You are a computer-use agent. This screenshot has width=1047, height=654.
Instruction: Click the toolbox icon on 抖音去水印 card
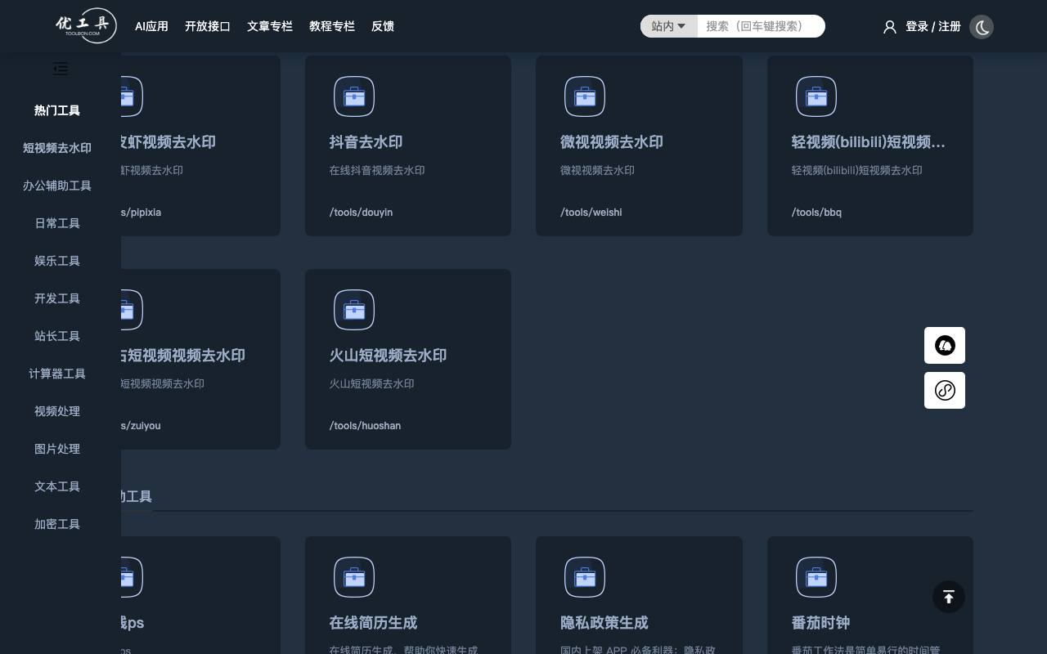354,96
